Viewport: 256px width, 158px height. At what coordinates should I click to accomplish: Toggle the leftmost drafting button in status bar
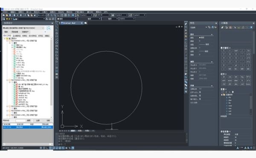pyautogui.click(x=41, y=148)
